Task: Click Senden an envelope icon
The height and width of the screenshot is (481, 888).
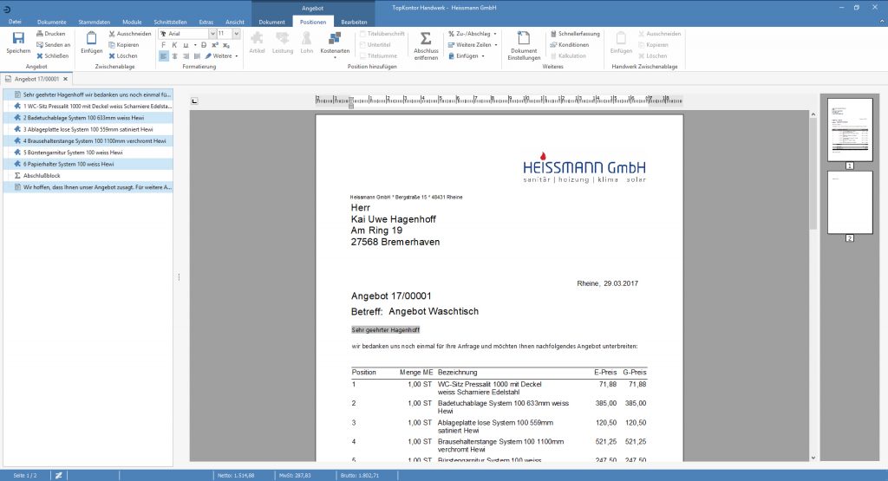Action: (38, 44)
